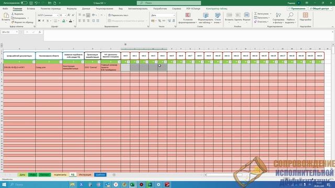The width and height of the screenshot is (335, 188).
Task: Click the Name Box showing 1R x 5C
Action: tap(9, 32)
